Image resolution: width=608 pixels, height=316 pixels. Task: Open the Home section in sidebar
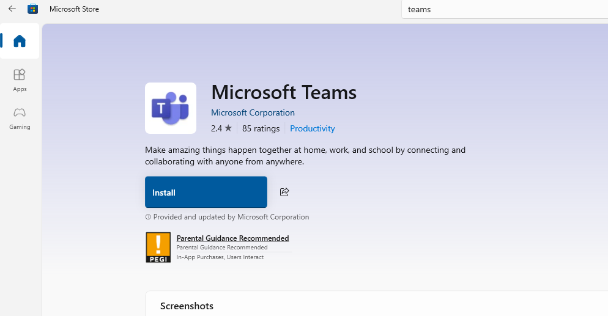tap(20, 41)
